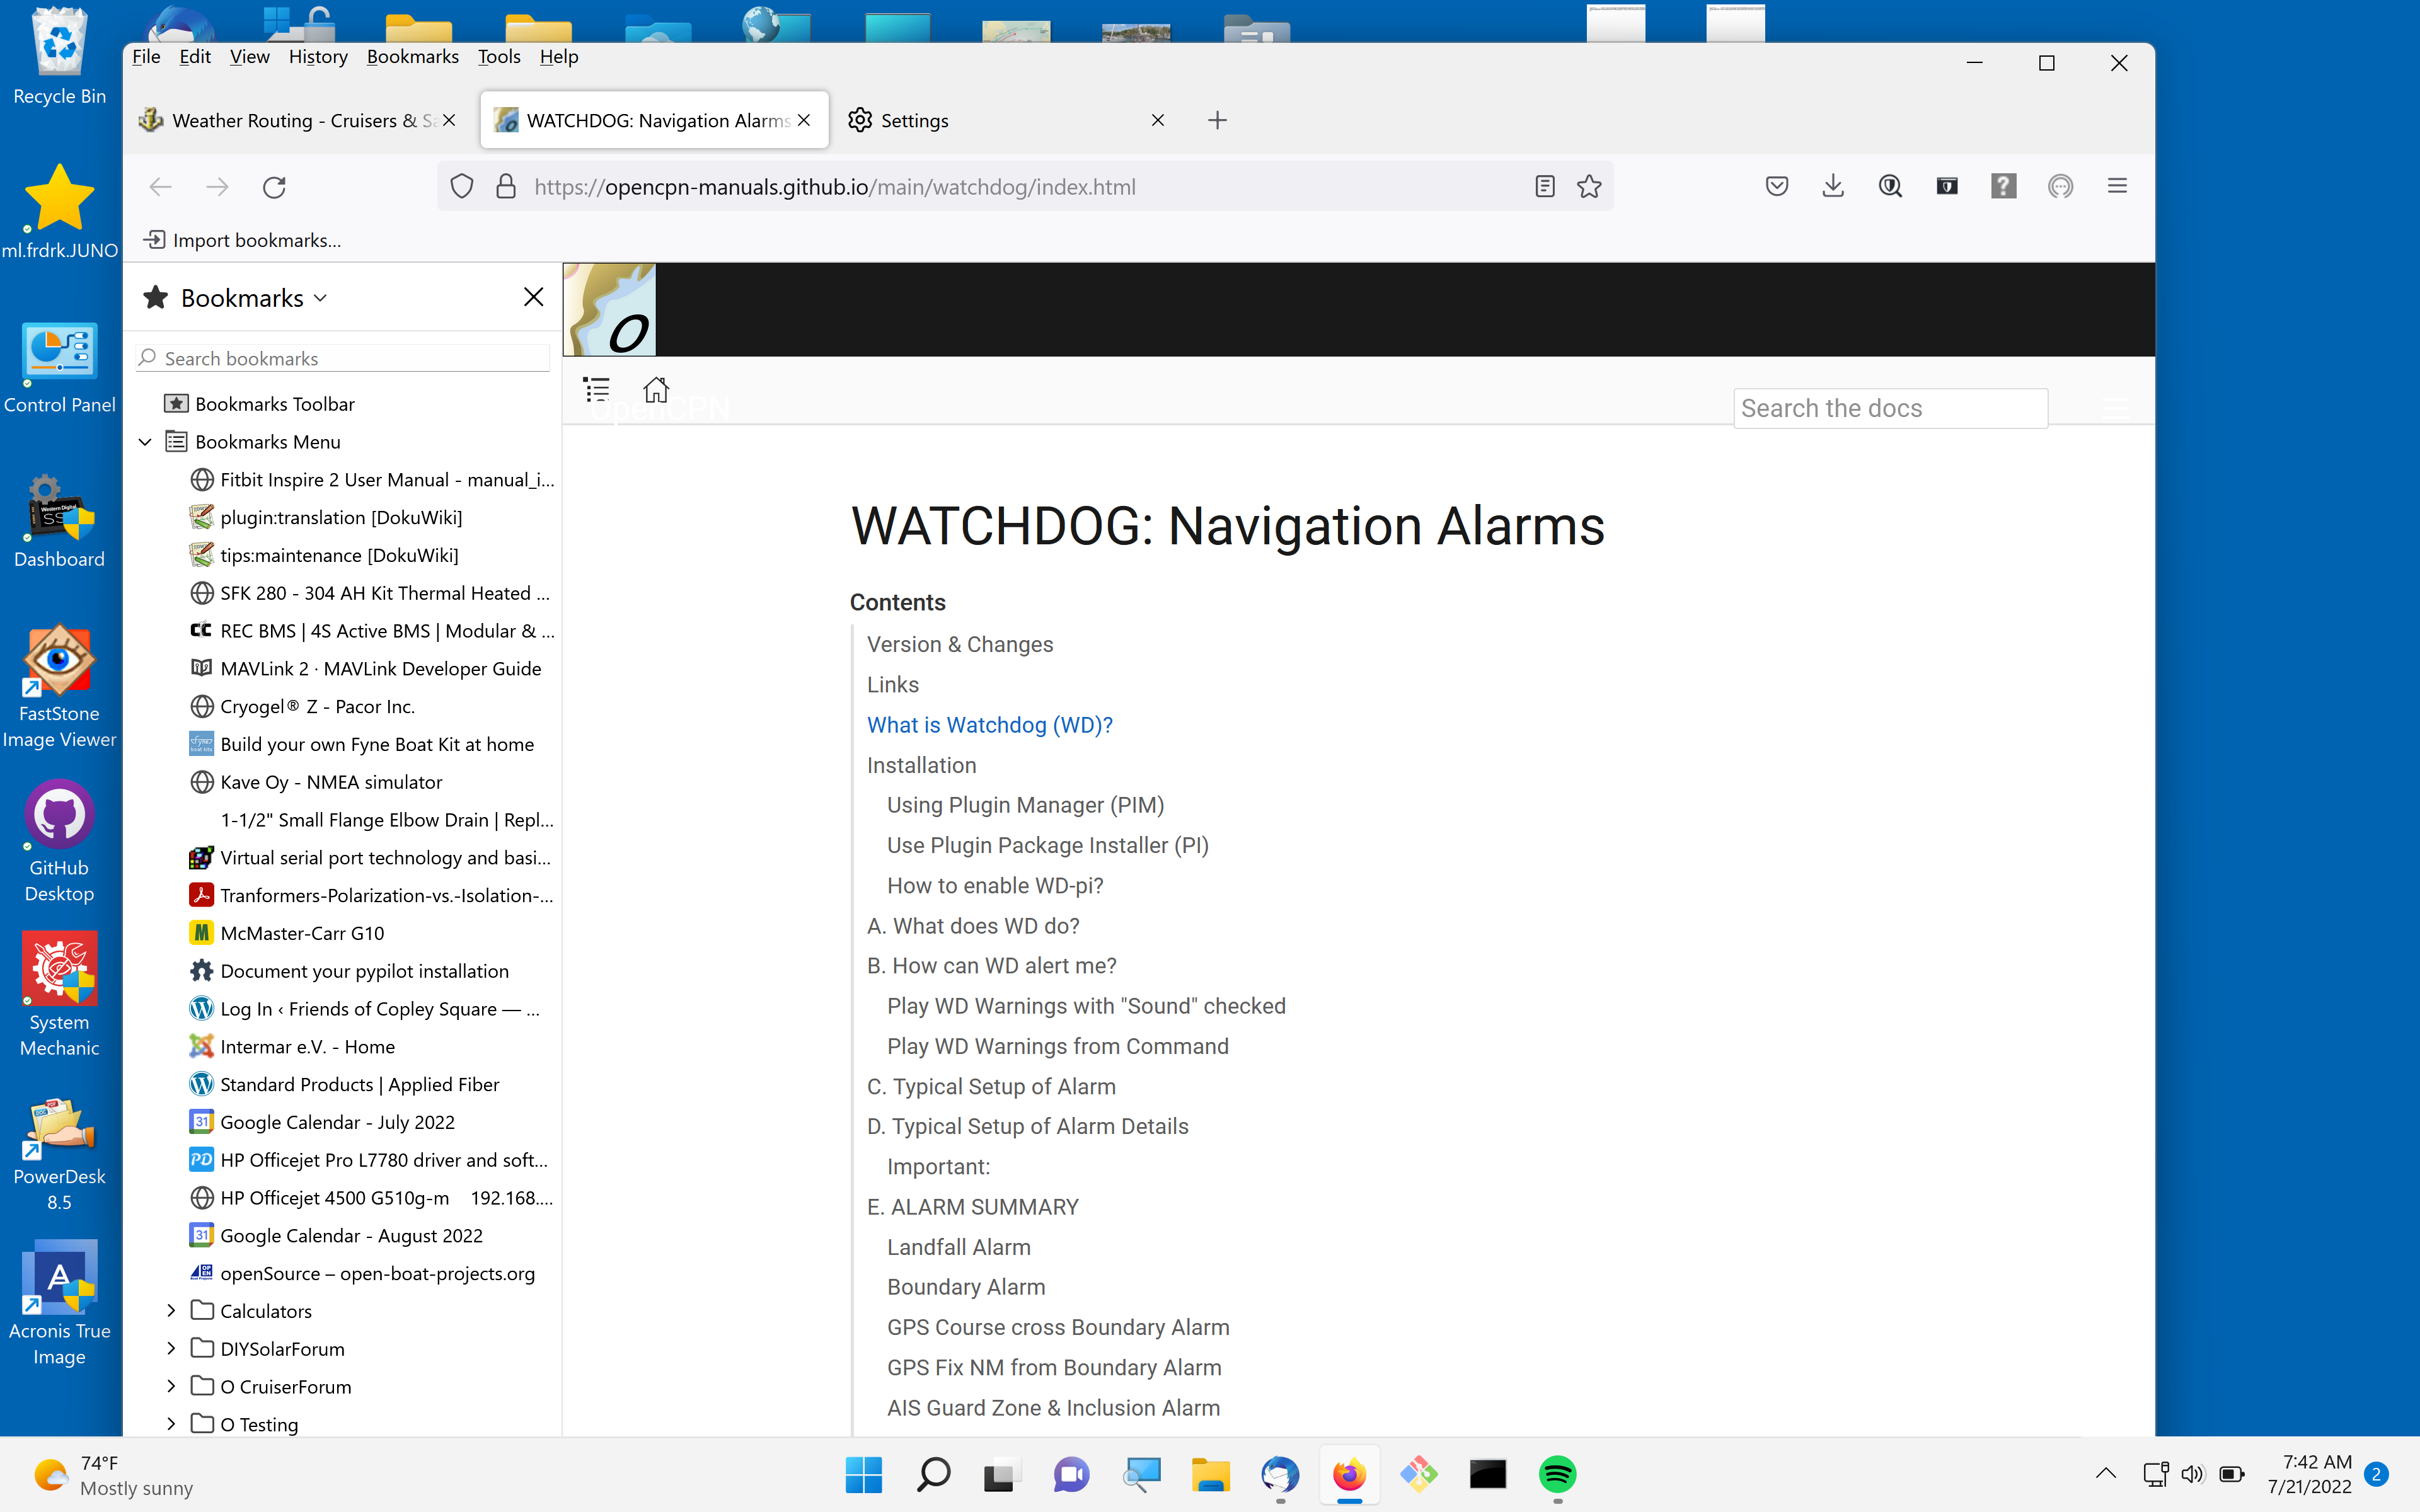
Task: Bookmark this page with the star icon
Action: tap(1589, 186)
